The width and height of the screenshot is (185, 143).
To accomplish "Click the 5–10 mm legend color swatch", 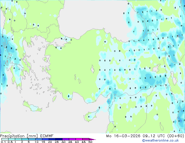I will coord(32,139).
